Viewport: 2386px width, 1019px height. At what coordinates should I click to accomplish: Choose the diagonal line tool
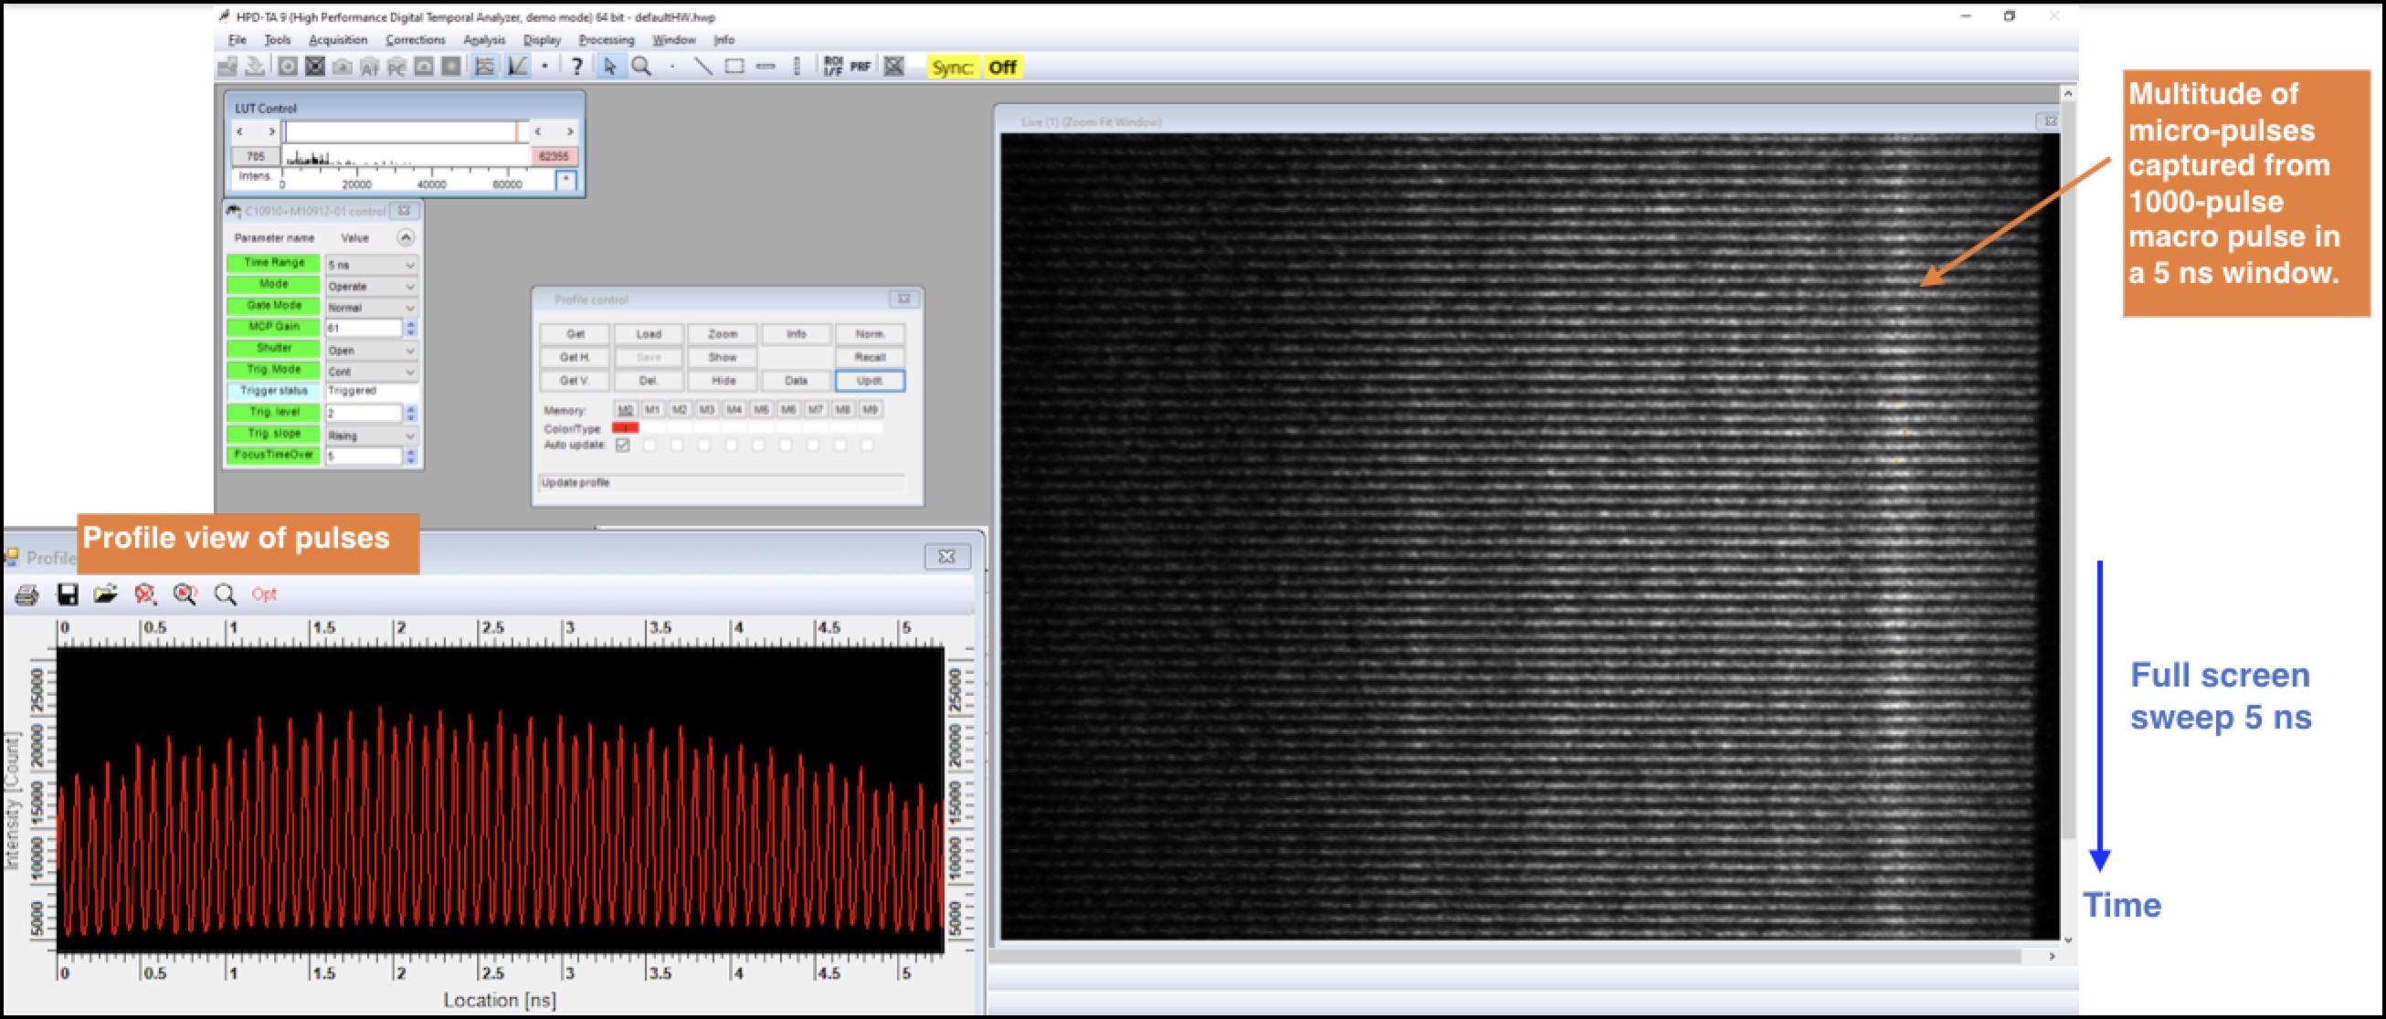coord(703,67)
